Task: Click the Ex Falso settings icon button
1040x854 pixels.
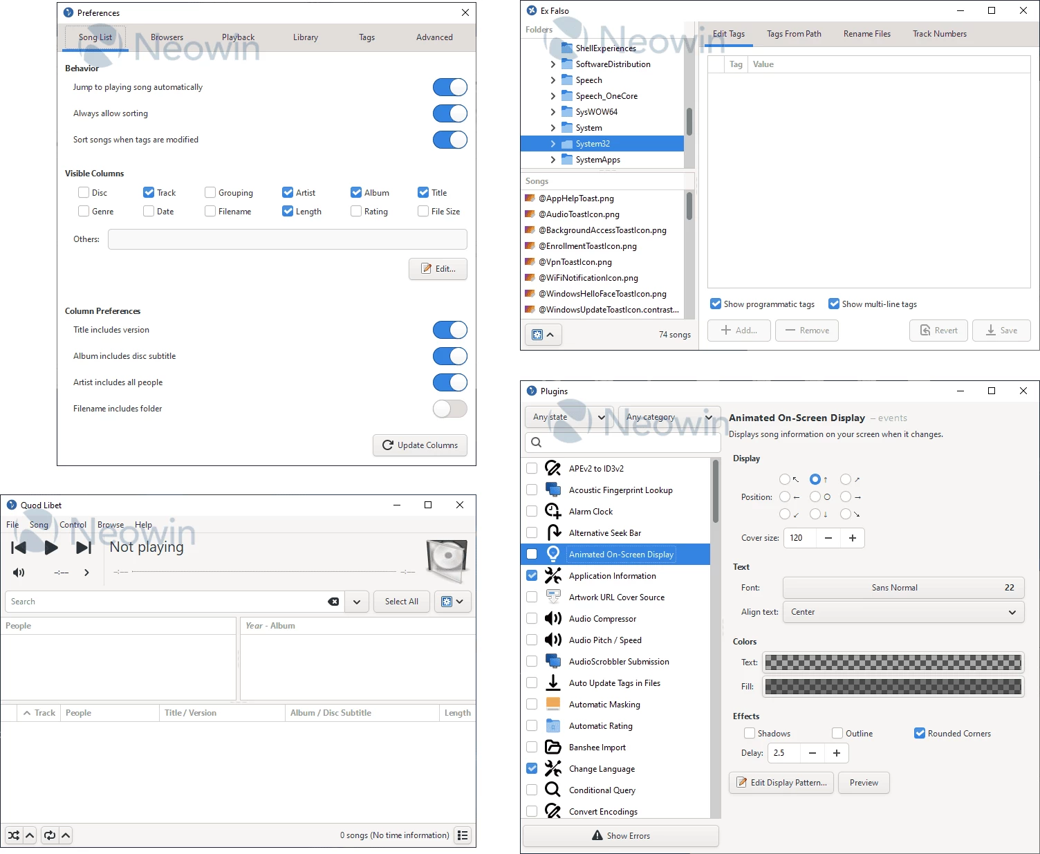Action: tap(543, 335)
